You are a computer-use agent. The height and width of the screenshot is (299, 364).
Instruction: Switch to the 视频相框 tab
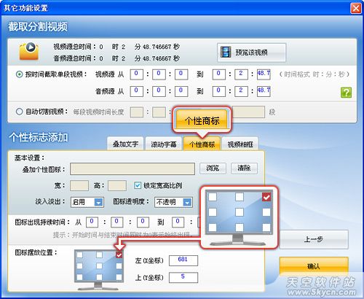coord(240,144)
